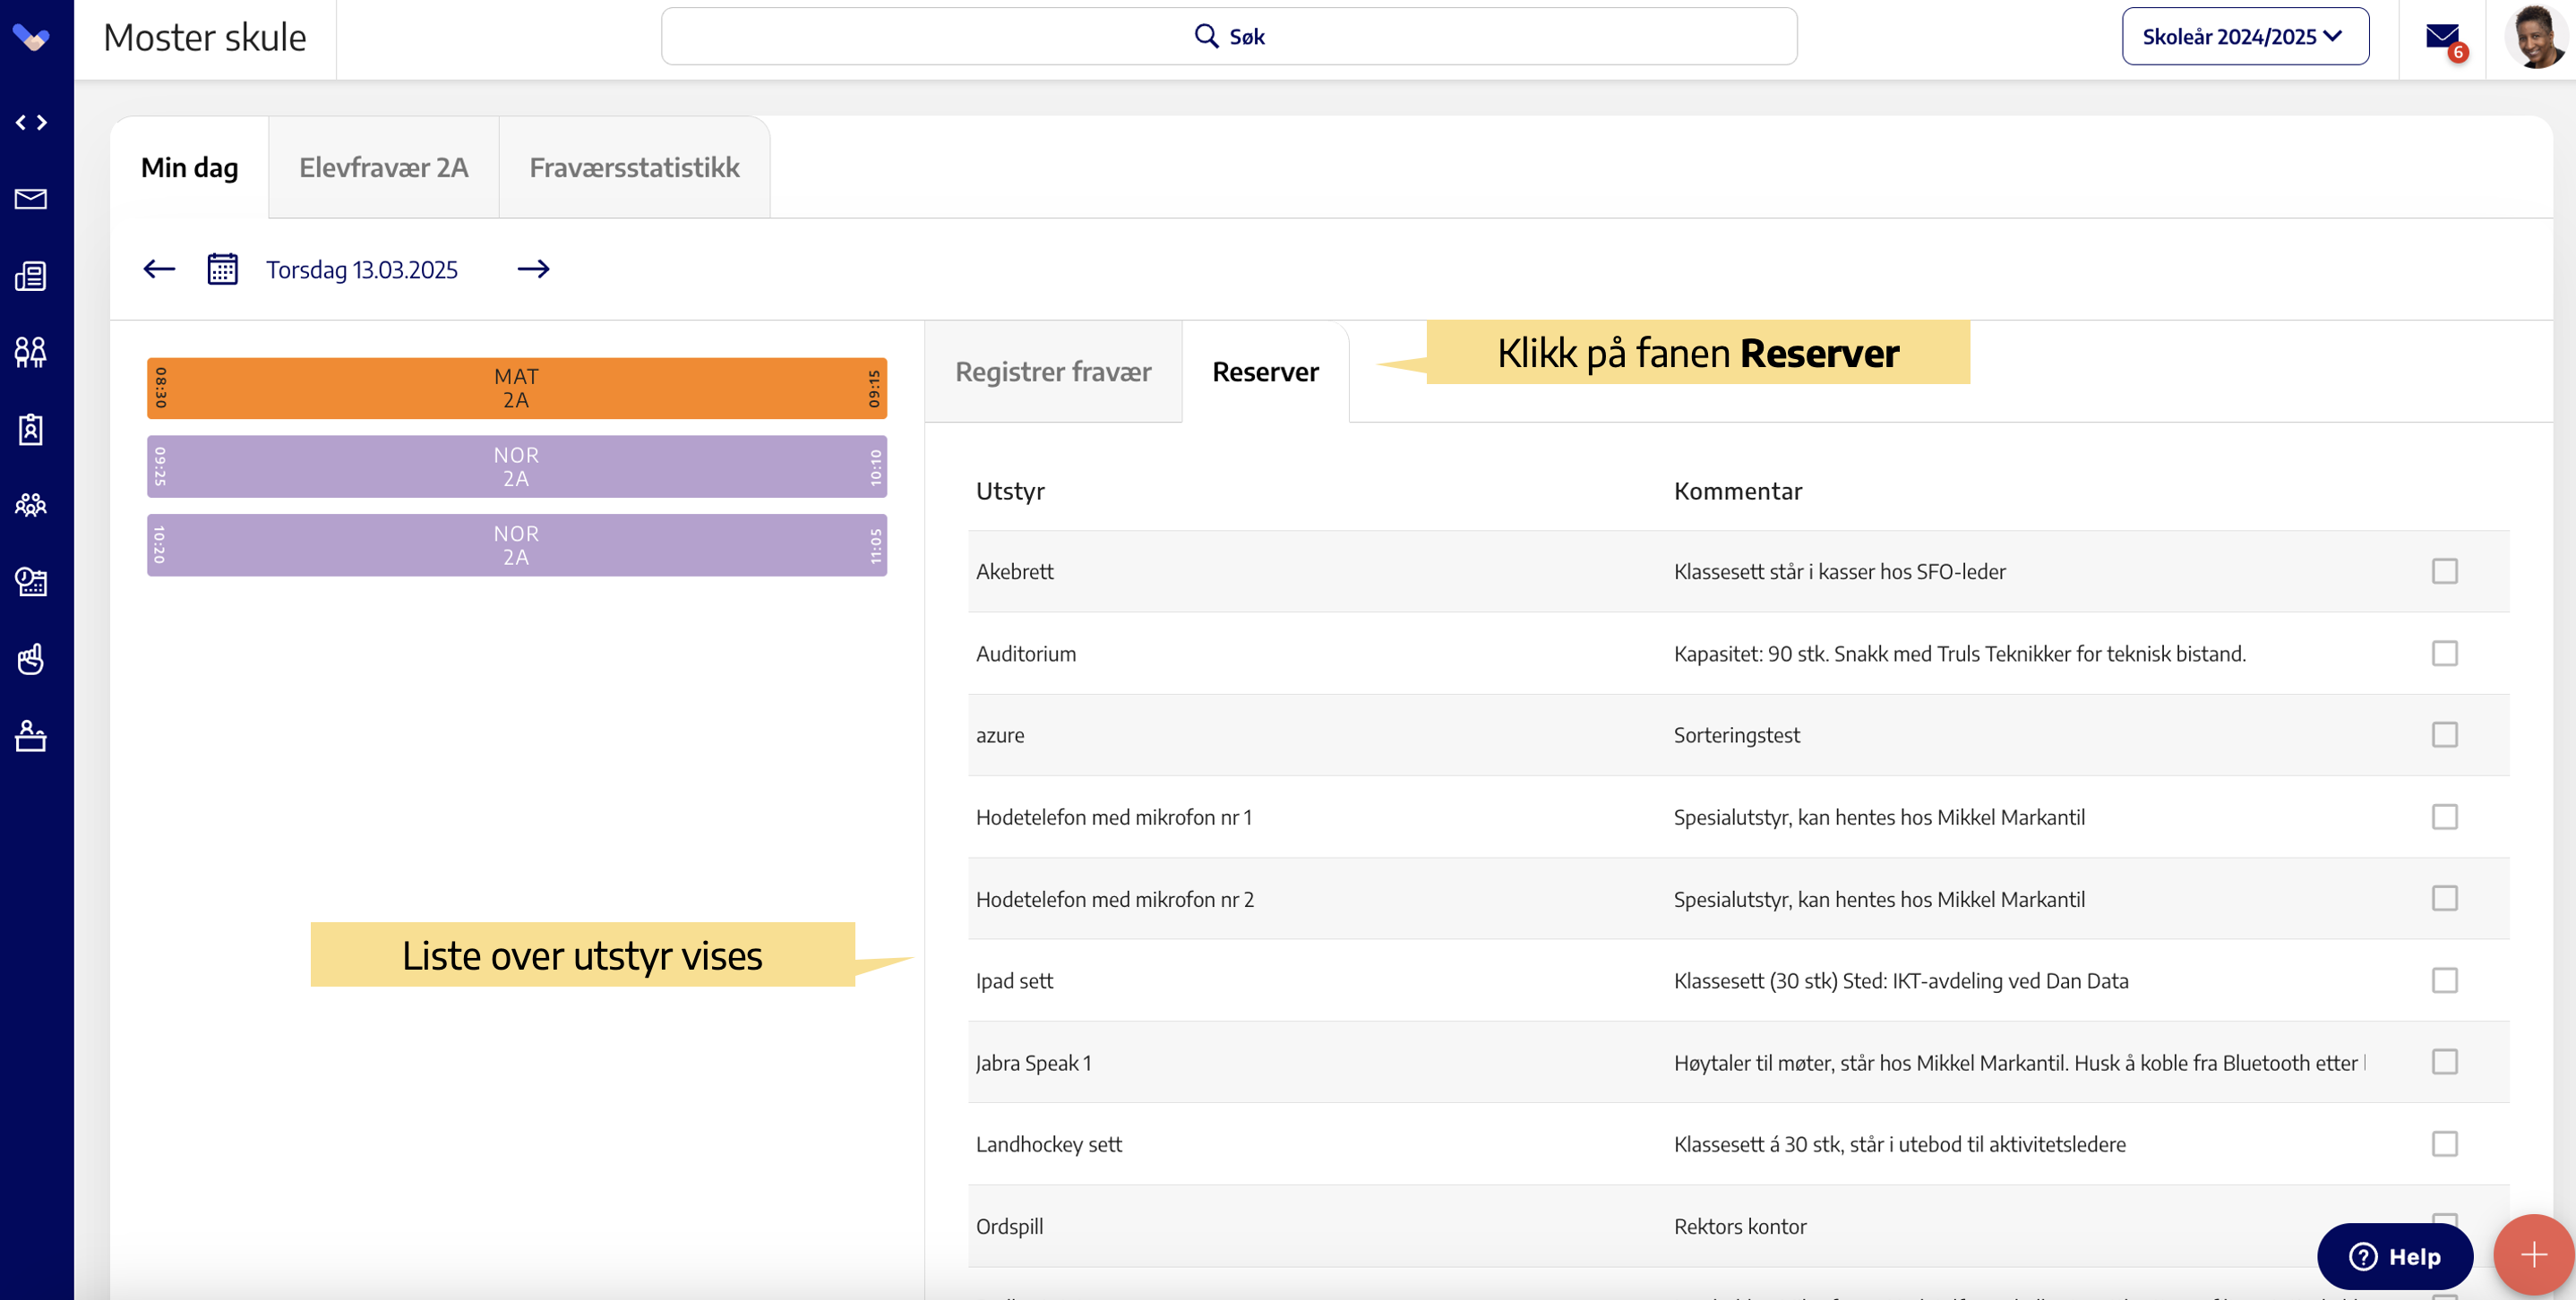Open the person with calendar icon in the sidebar

point(31,582)
